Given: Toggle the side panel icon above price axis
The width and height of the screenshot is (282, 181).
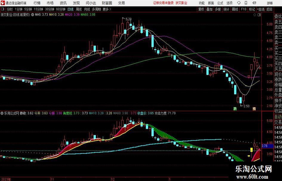Looking at the screenshot, I should [x=259, y=15].
